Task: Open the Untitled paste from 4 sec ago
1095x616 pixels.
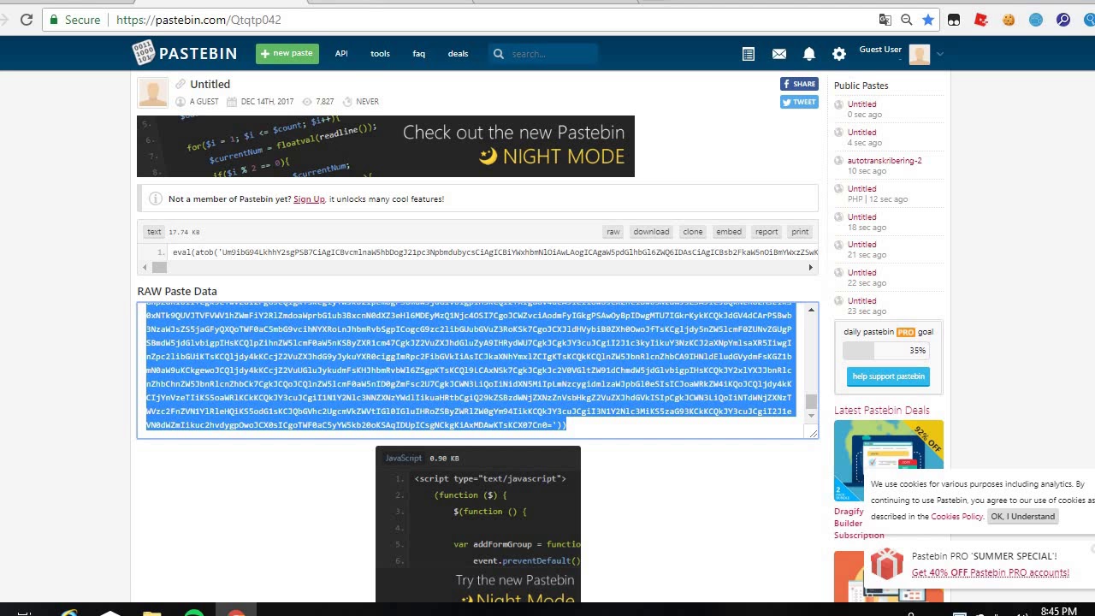Action: (861, 133)
